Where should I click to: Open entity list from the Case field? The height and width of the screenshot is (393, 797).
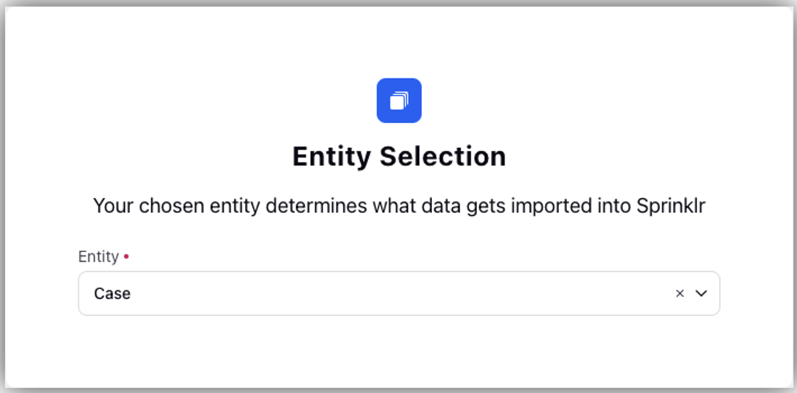pyautogui.click(x=399, y=293)
